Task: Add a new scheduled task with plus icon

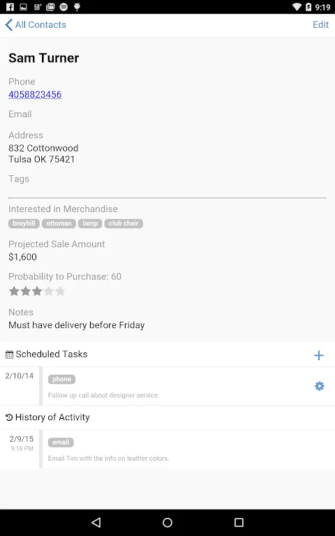Action: [x=318, y=355]
